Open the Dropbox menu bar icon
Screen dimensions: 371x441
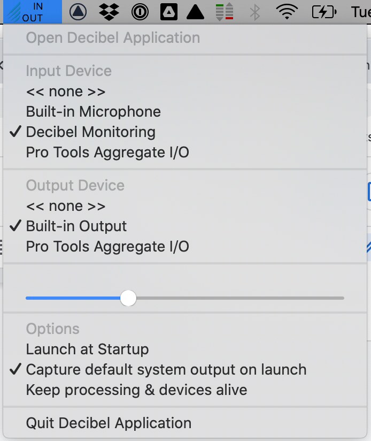tap(109, 12)
